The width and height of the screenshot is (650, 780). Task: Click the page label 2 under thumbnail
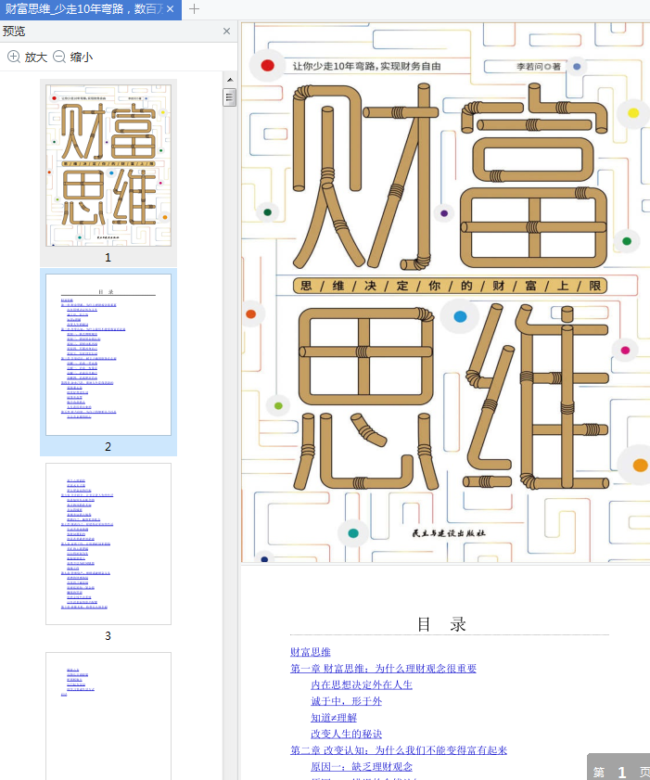pyautogui.click(x=108, y=447)
